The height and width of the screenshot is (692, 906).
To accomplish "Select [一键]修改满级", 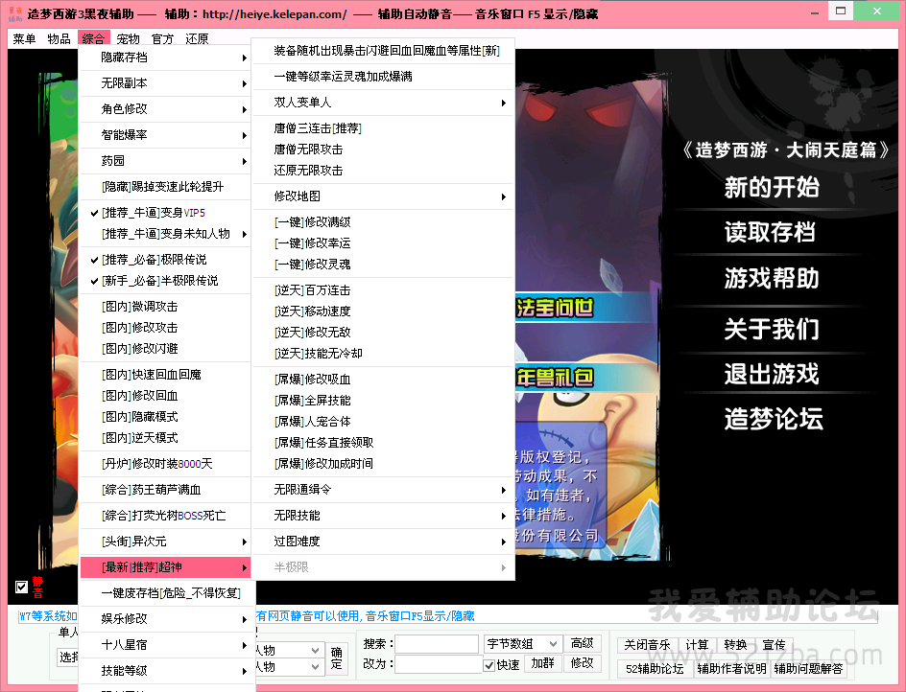I will pos(383,222).
